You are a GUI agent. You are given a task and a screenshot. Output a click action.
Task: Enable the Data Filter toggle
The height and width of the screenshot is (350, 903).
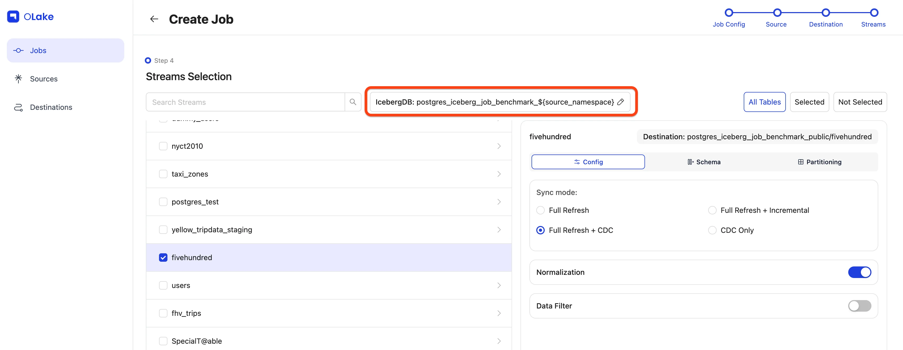coord(859,306)
